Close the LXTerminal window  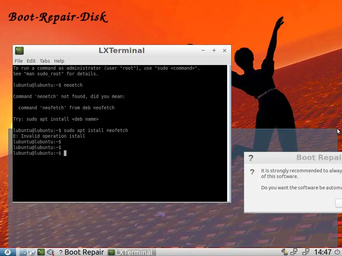coord(224,50)
